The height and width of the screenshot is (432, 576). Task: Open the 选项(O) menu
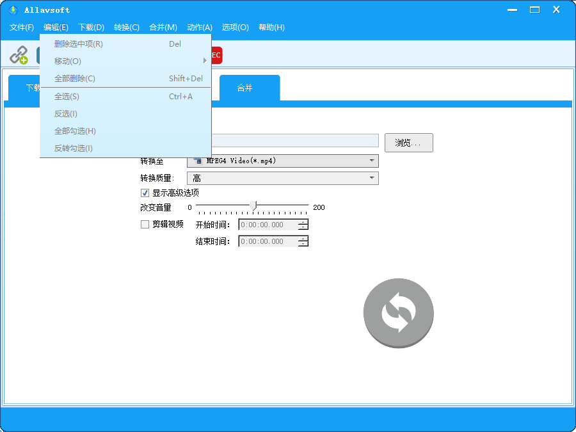click(x=235, y=27)
